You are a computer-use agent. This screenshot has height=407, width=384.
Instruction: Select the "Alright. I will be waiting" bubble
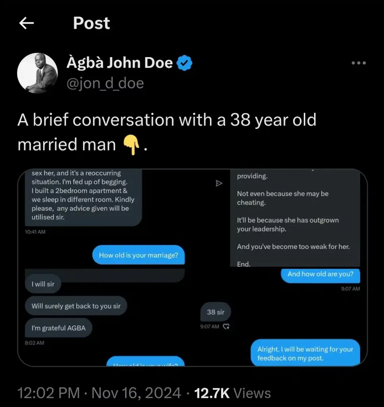(x=305, y=353)
